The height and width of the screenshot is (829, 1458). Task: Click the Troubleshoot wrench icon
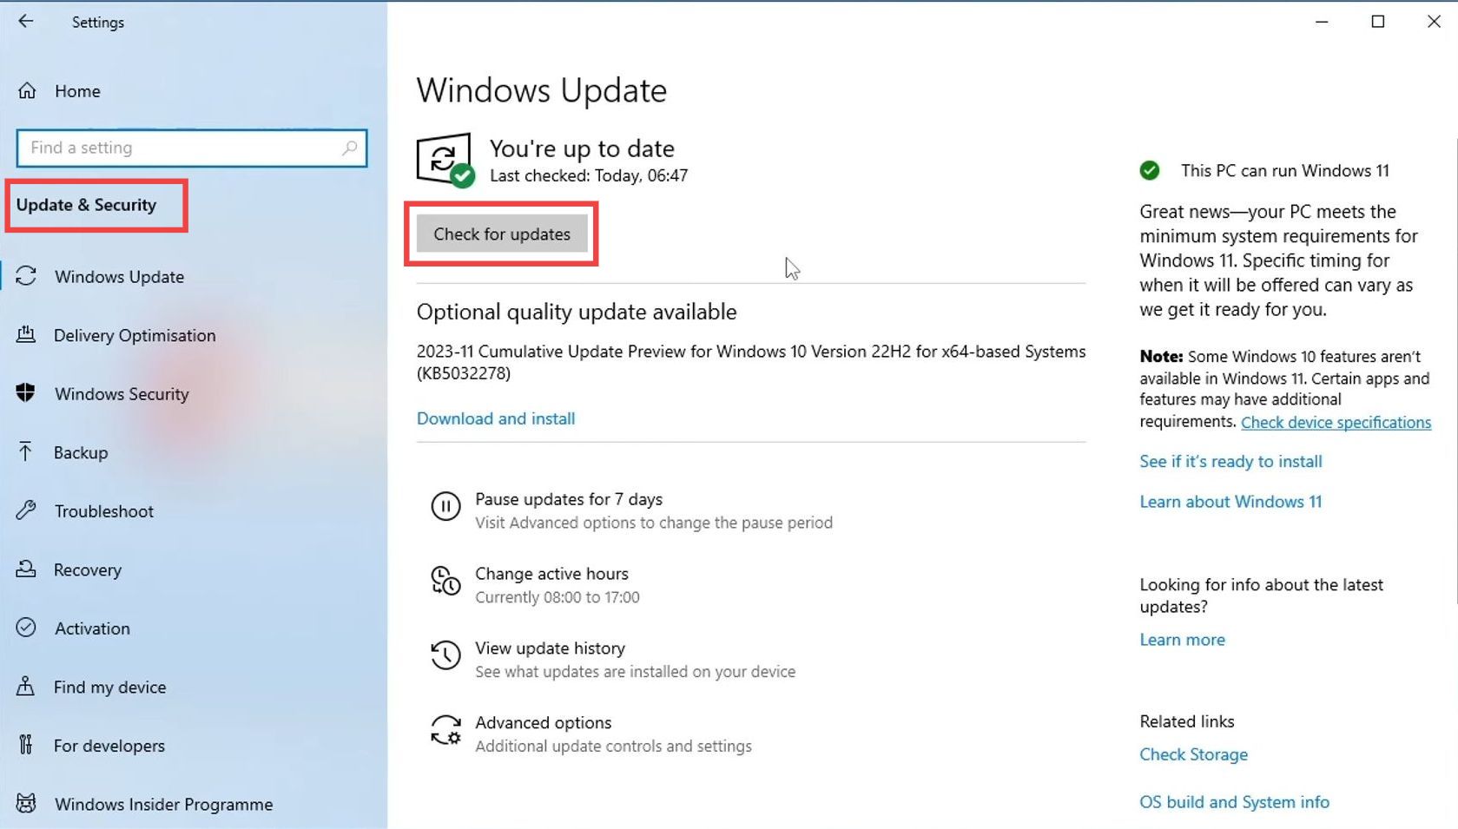[26, 510]
